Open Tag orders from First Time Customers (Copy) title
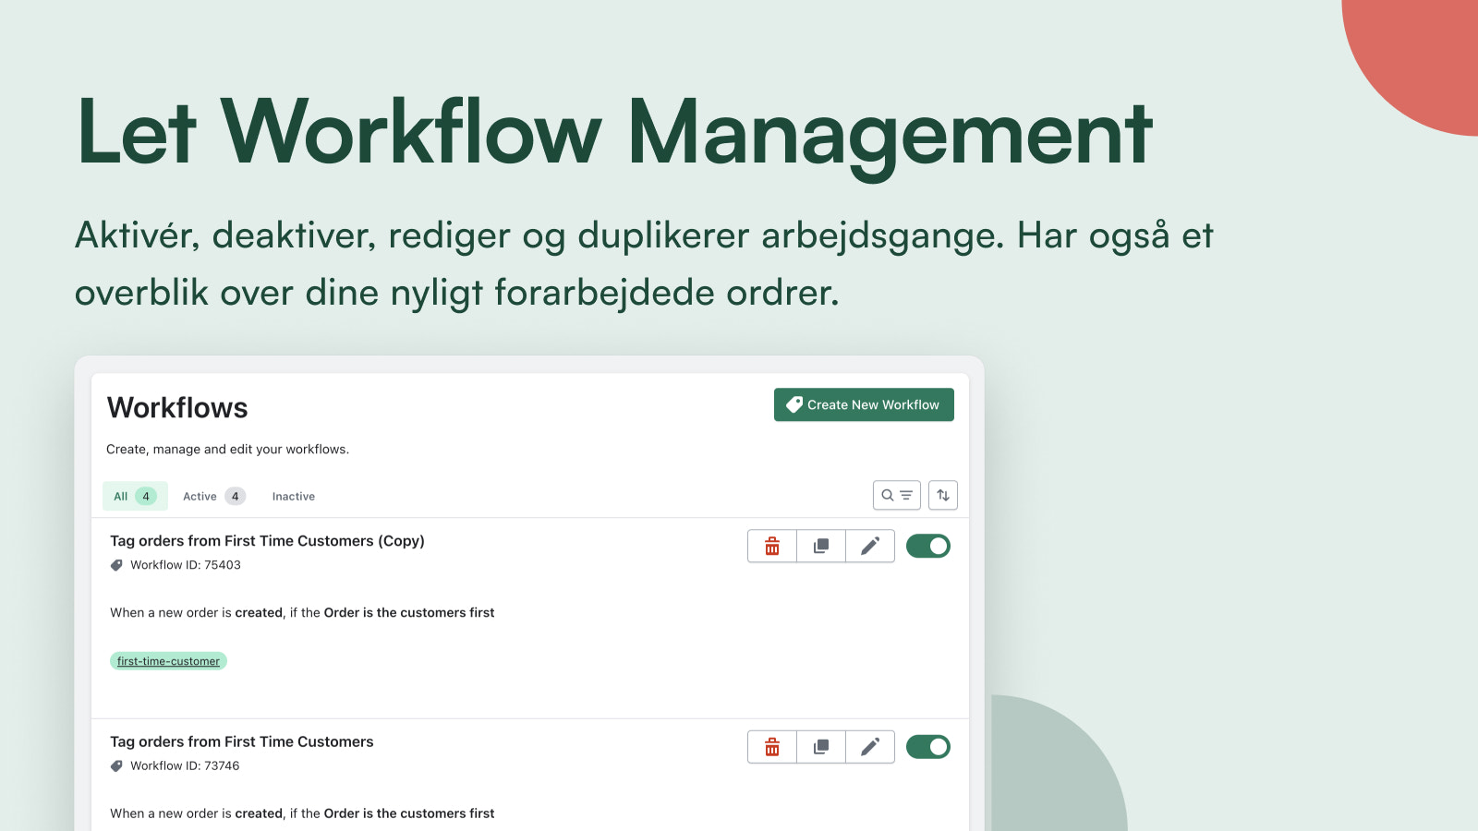The image size is (1478, 831). click(x=267, y=541)
